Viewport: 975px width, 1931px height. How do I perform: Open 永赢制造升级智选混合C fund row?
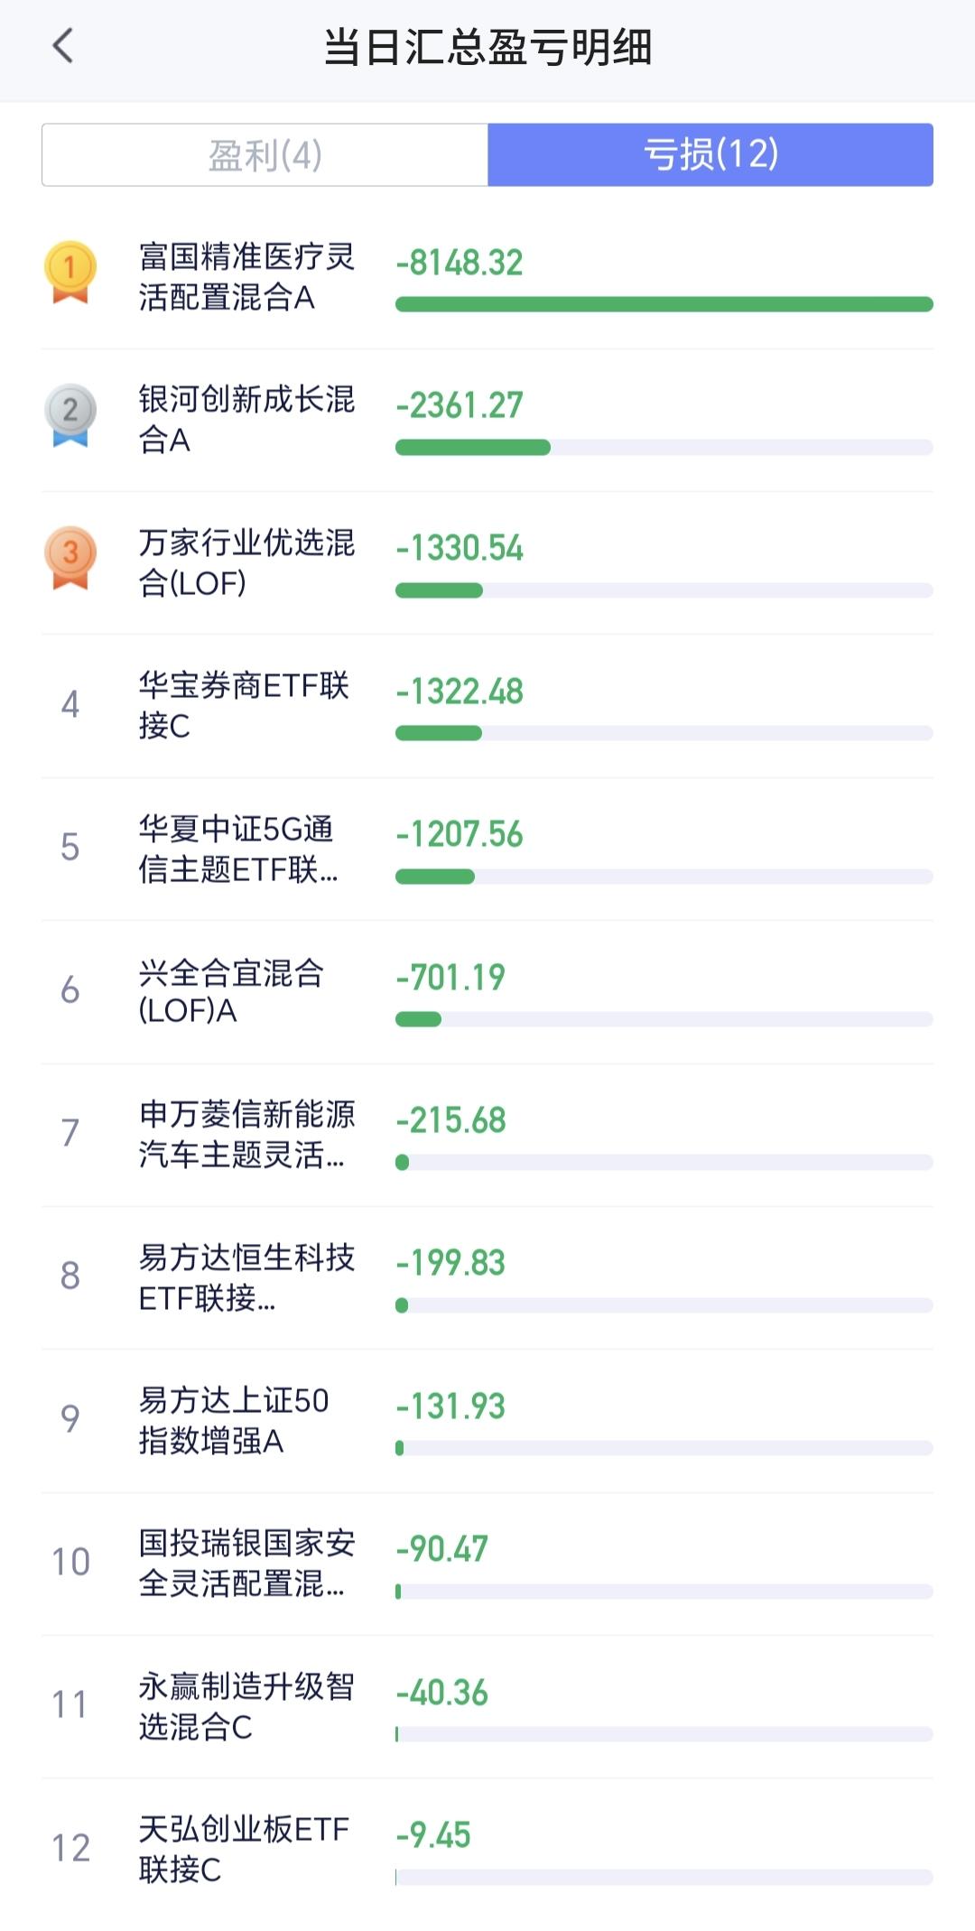click(487, 1707)
